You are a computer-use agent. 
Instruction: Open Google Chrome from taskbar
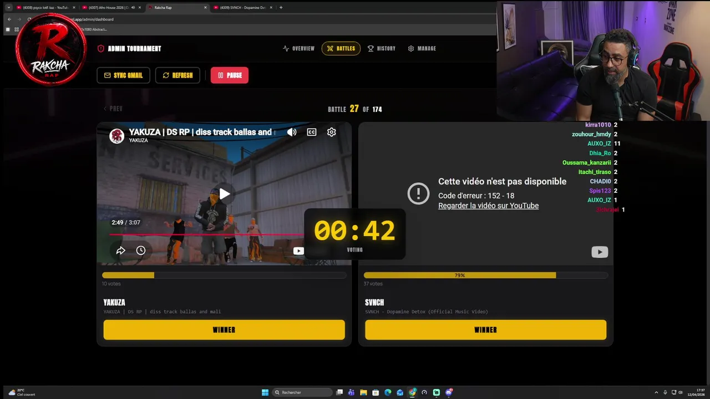point(412,392)
